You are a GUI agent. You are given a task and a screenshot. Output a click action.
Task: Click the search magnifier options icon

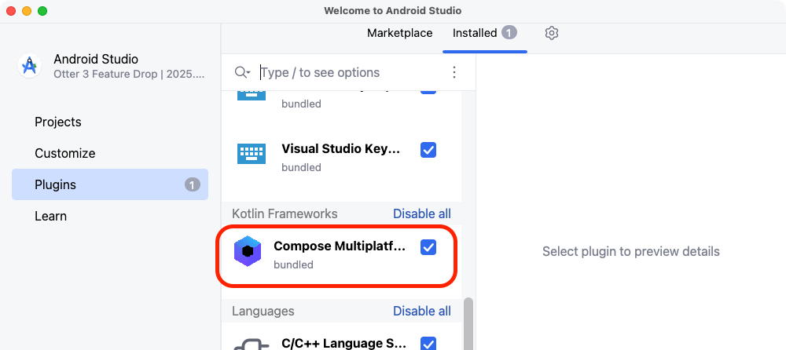(242, 72)
